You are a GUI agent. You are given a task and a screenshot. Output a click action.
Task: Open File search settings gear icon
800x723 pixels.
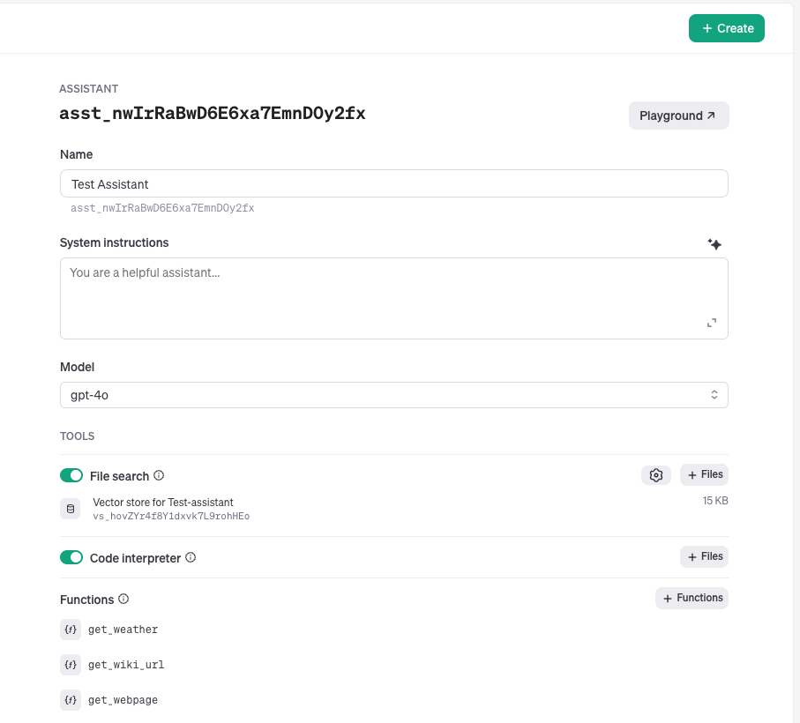pyautogui.click(x=655, y=475)
